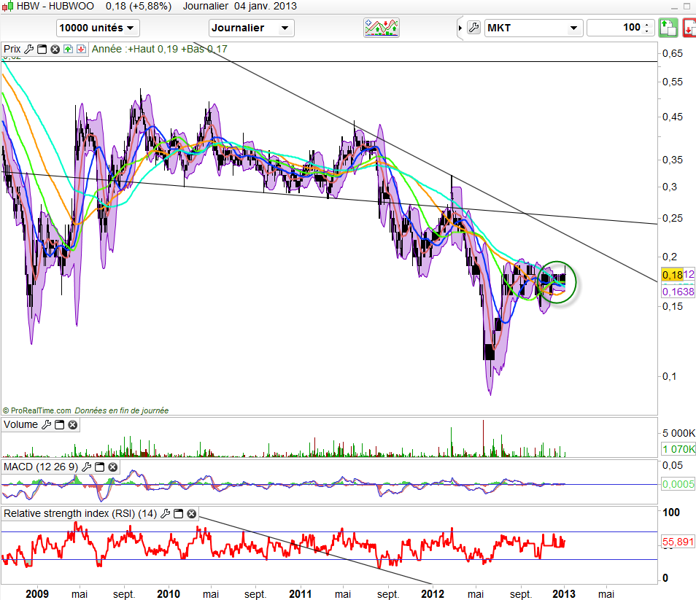Click the red down arrow in Prix panel
Screen dimensions: 696x600
click(x=80, y=50)
